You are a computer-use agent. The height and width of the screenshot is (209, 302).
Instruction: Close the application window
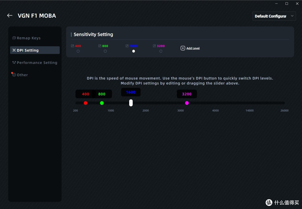pyautogui.click(x=297, y=4)
